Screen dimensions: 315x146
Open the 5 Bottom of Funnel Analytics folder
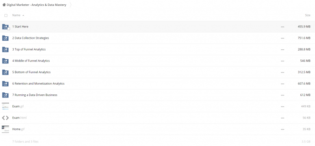click(x=31, y=72)
